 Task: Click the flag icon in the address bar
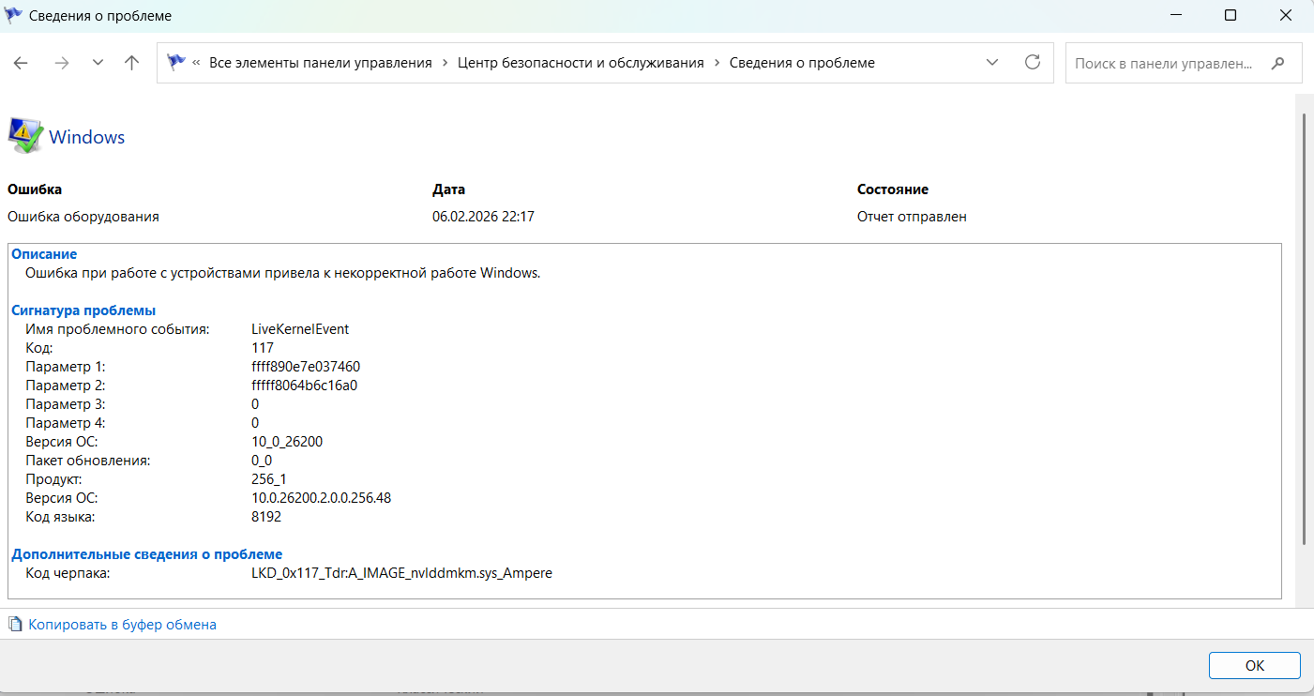pyautogui.click(x=175, y=63)
